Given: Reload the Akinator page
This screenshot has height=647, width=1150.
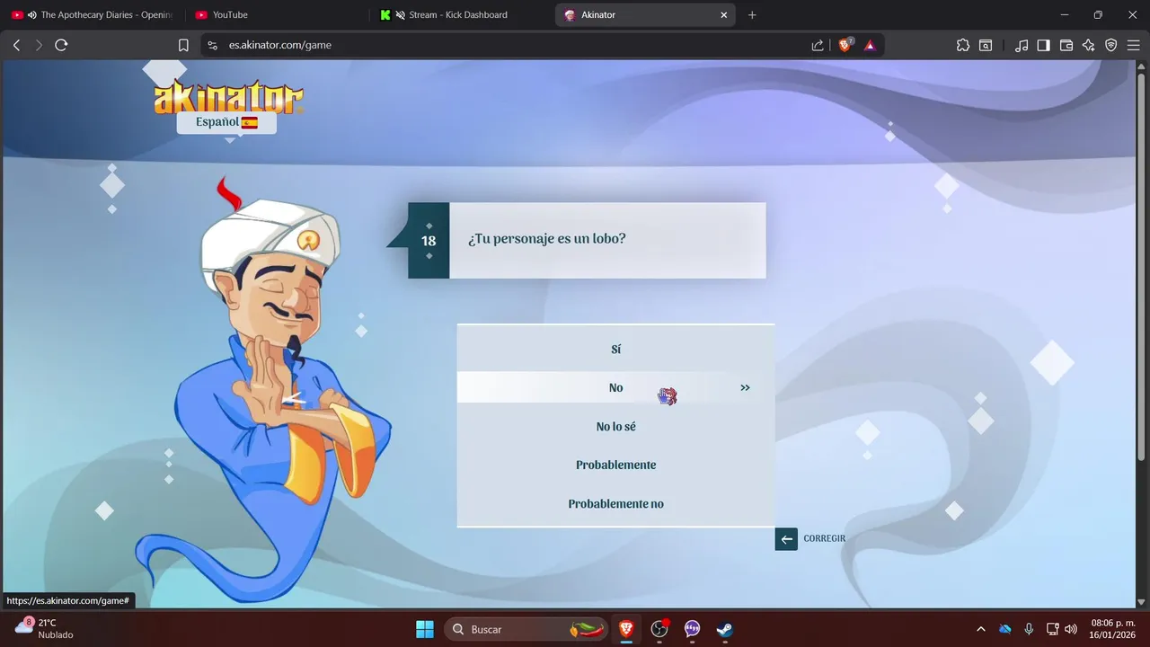Looking at the screenshot, I should [61, 45].
